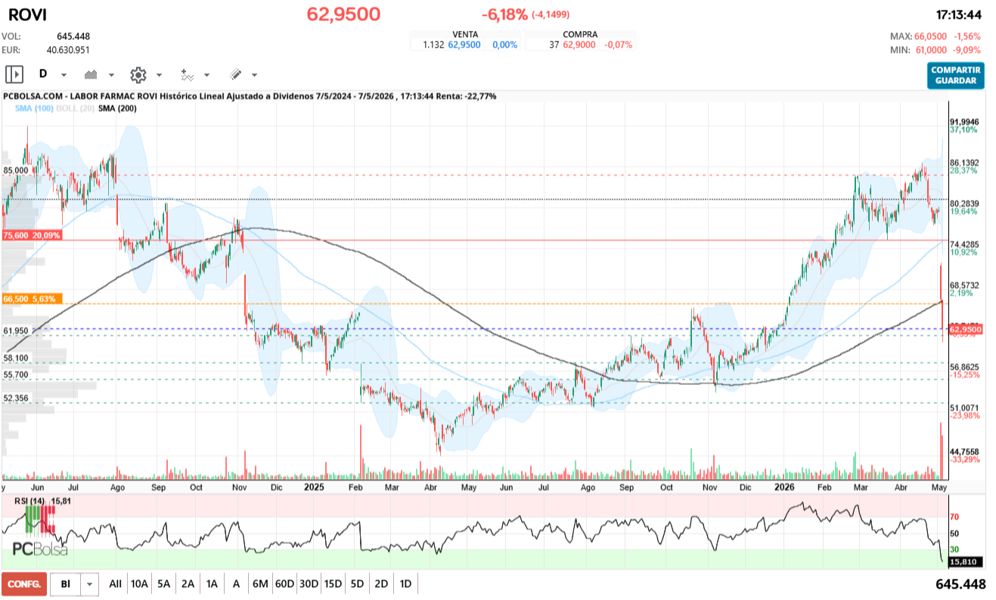This screenshot has width=996, height=600.
Task: Click the D daily period button
Action: click(43, 74)
